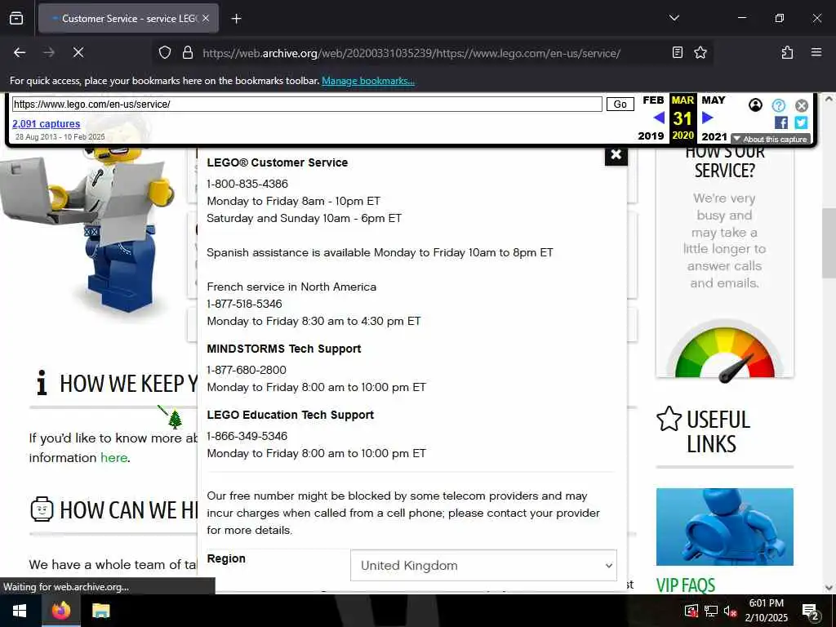Open tracking protection shield icon
This screenshot has height=627, width=836.
click(165, 53)
